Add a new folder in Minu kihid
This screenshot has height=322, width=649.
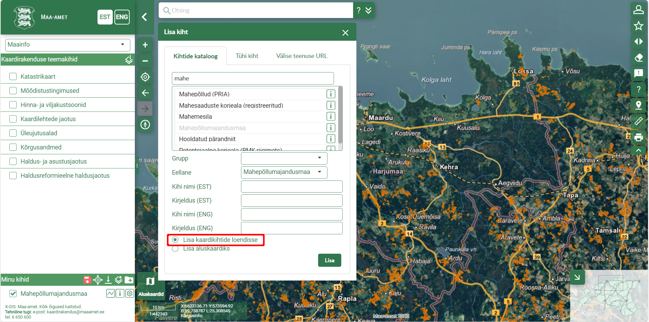click(129, 280)
